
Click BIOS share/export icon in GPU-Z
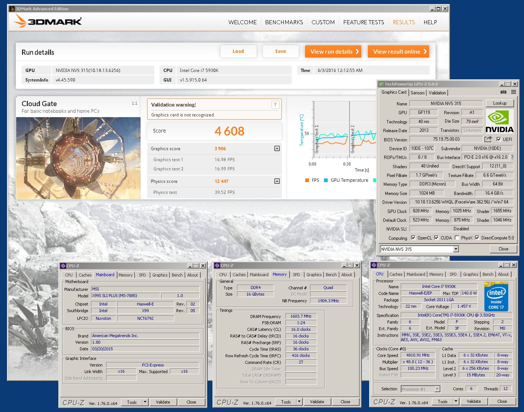point(488,139)
